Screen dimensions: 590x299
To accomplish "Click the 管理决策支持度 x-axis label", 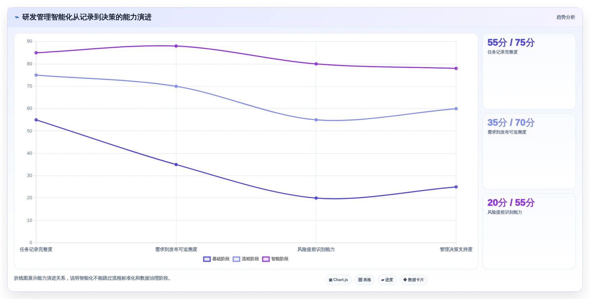I will pyautogui.click(x=456, y=249).
